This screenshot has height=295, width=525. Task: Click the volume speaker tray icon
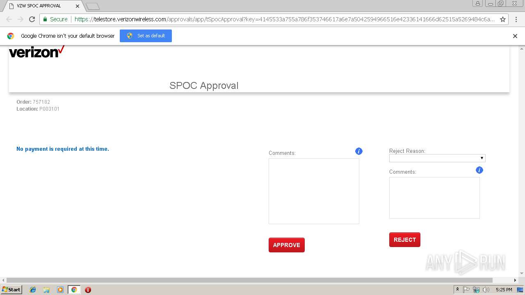pyautogui.click(x=486, y=290)
